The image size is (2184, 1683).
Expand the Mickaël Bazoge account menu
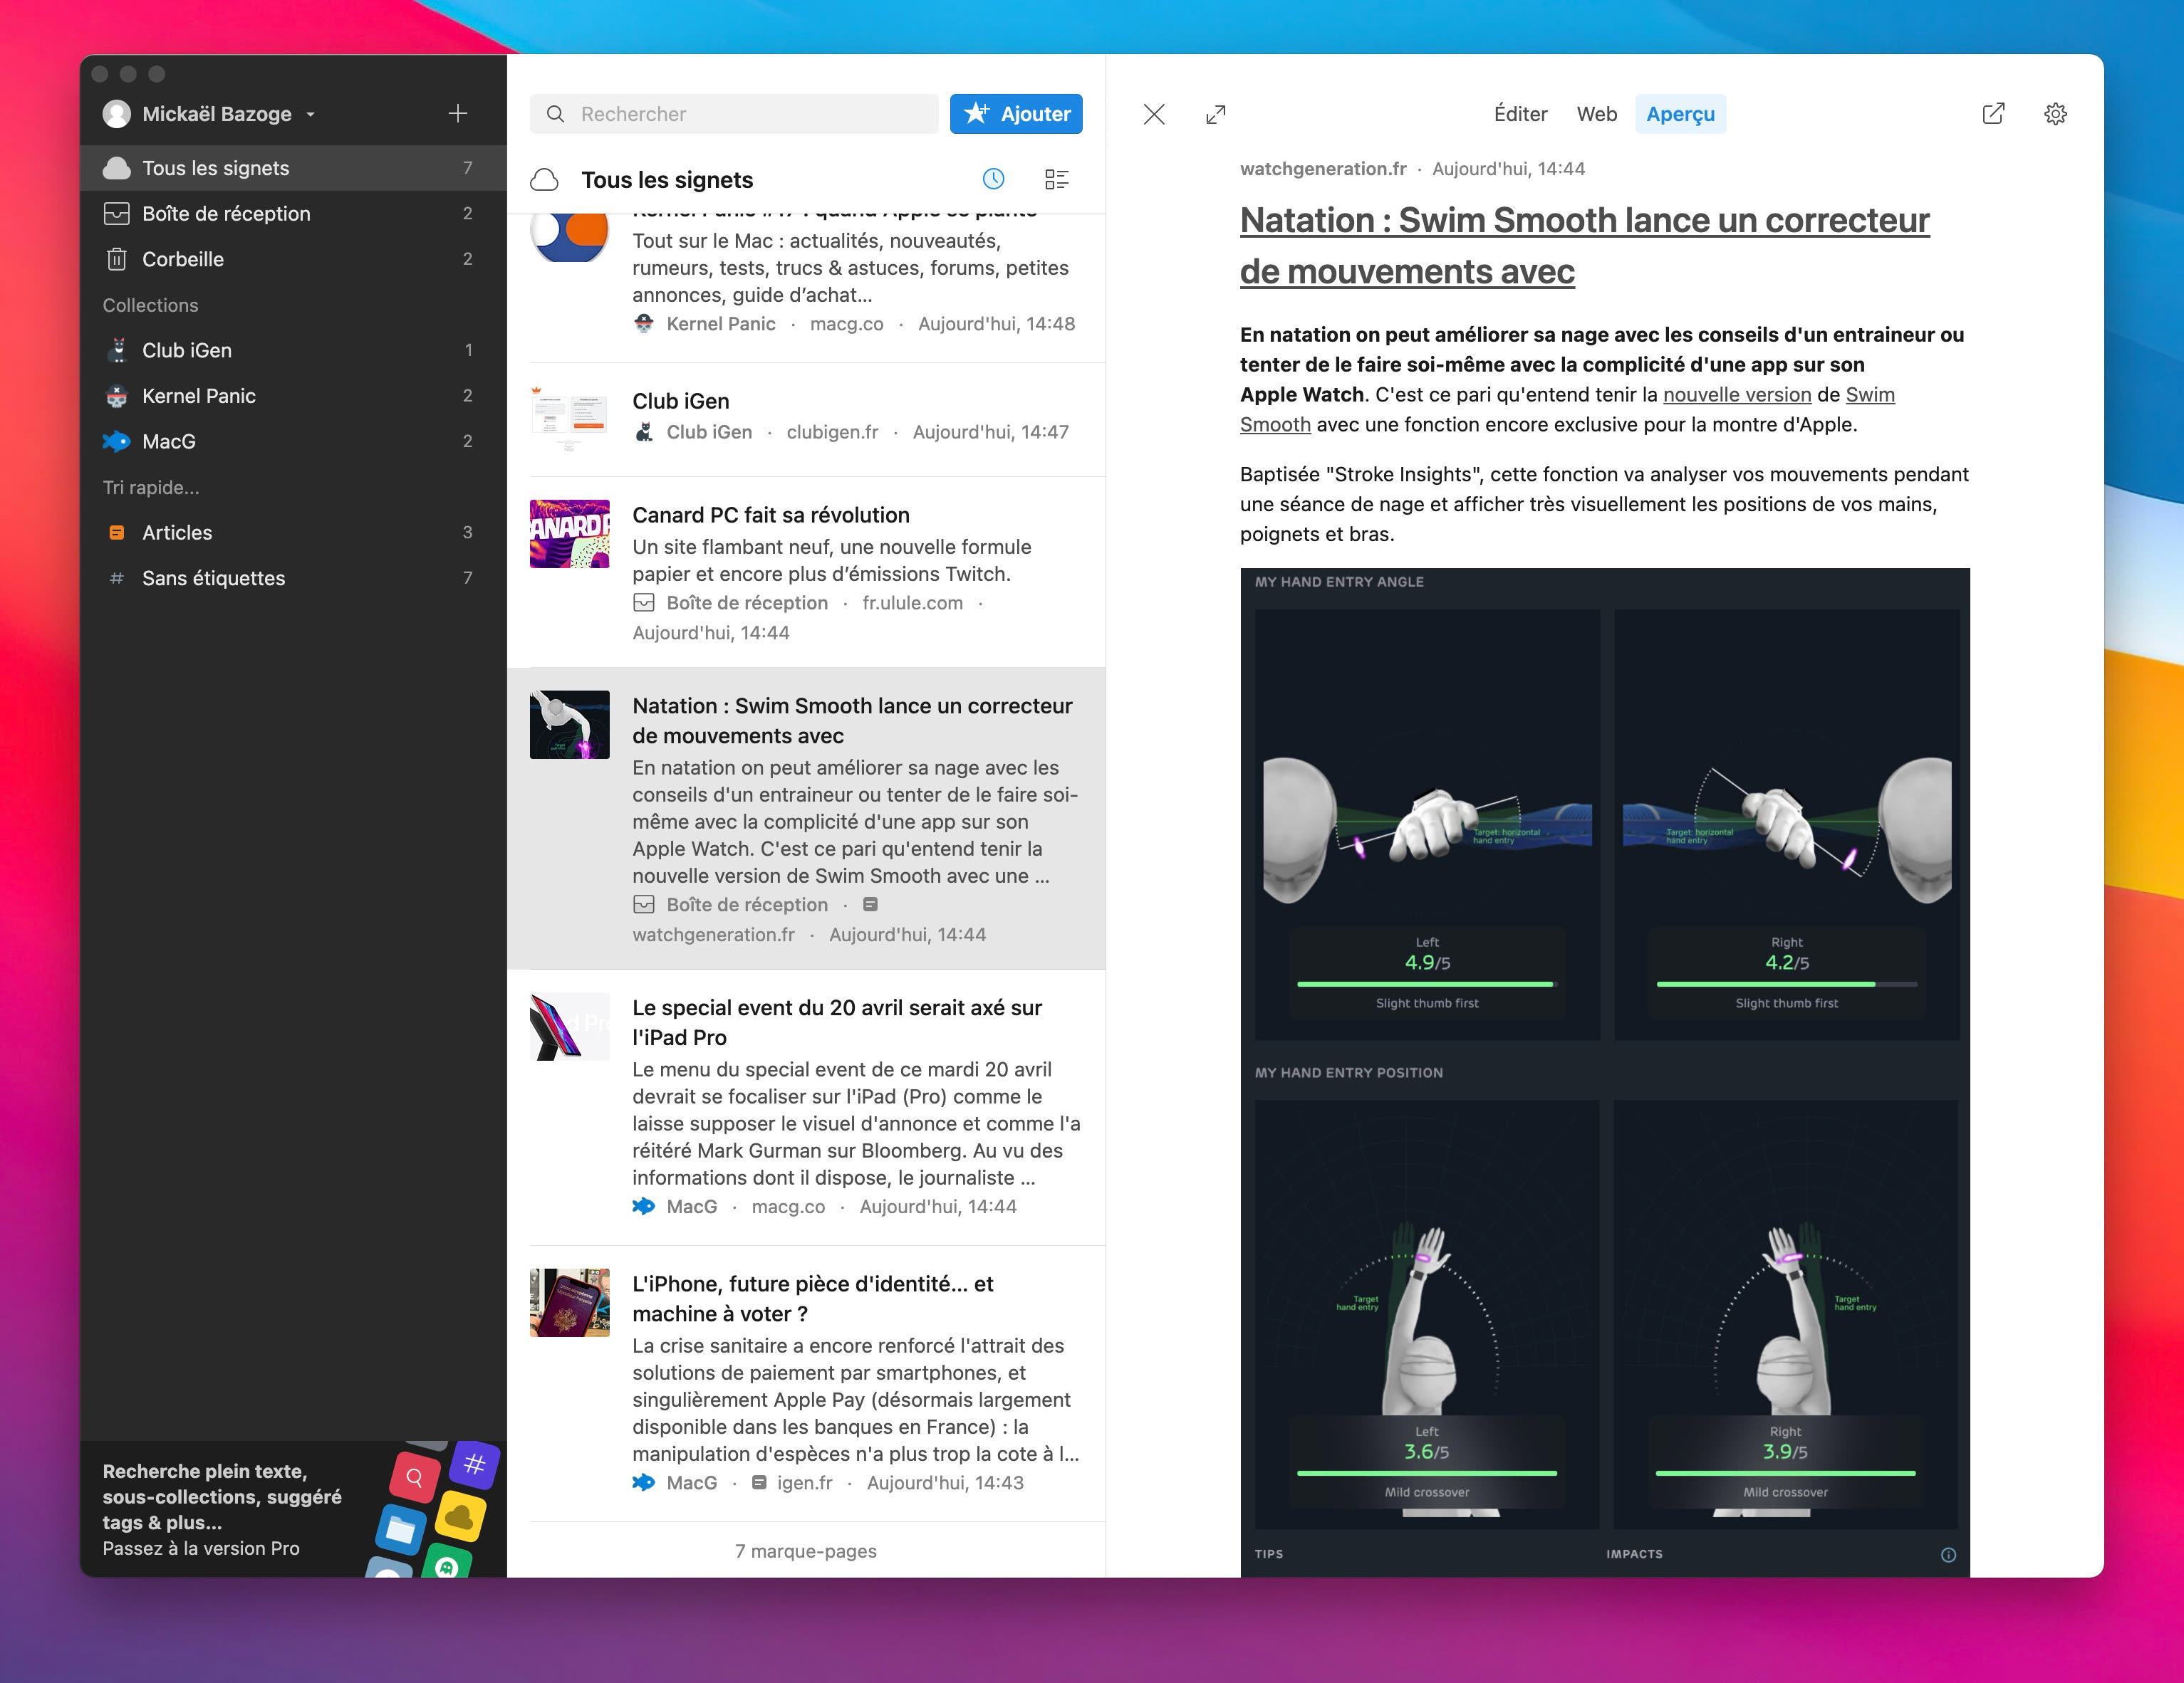click(311, 114)
